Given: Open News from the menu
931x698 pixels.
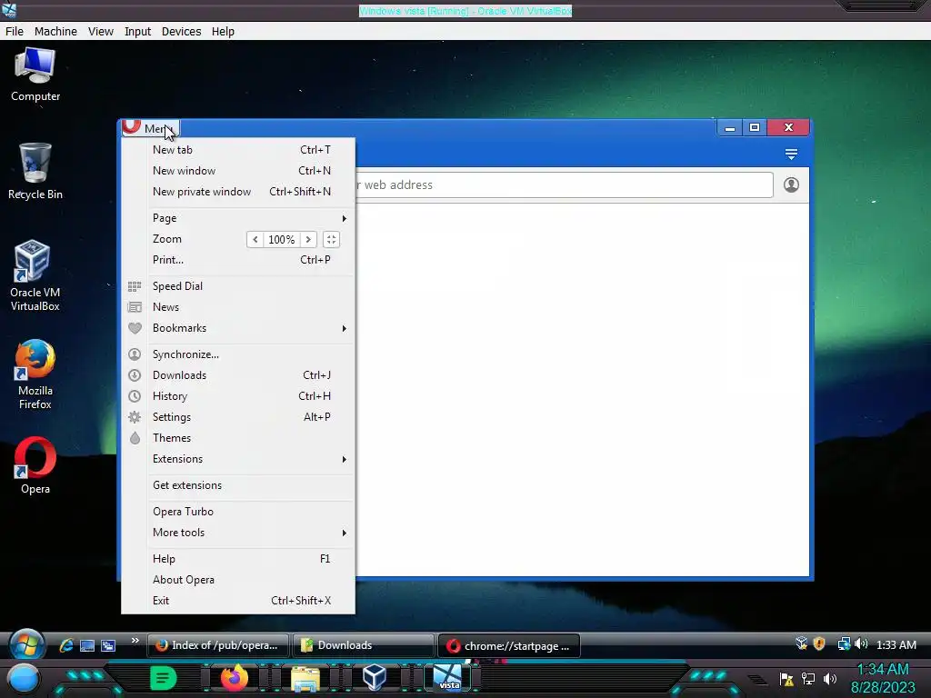Looking at the screenshot, I should [238, 307].
